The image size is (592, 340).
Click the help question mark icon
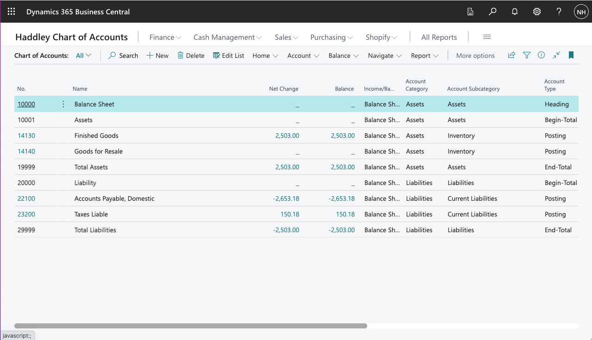[559, 12]
